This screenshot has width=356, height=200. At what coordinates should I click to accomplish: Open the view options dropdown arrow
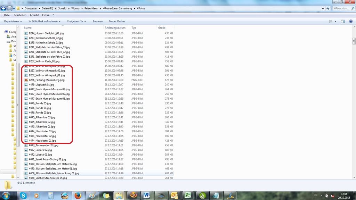(x=335, y=21)
